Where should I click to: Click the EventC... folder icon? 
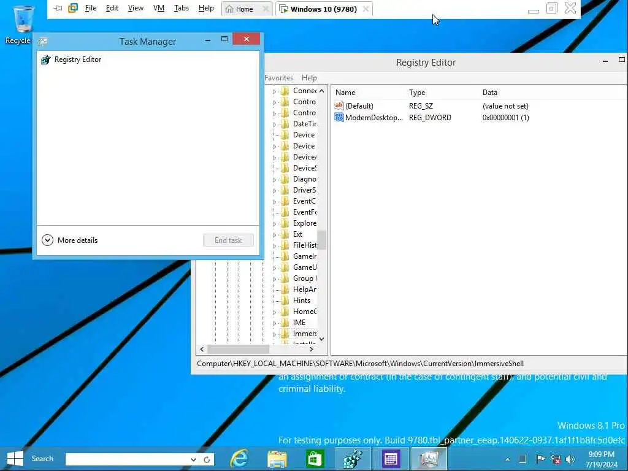pos(285,201)
